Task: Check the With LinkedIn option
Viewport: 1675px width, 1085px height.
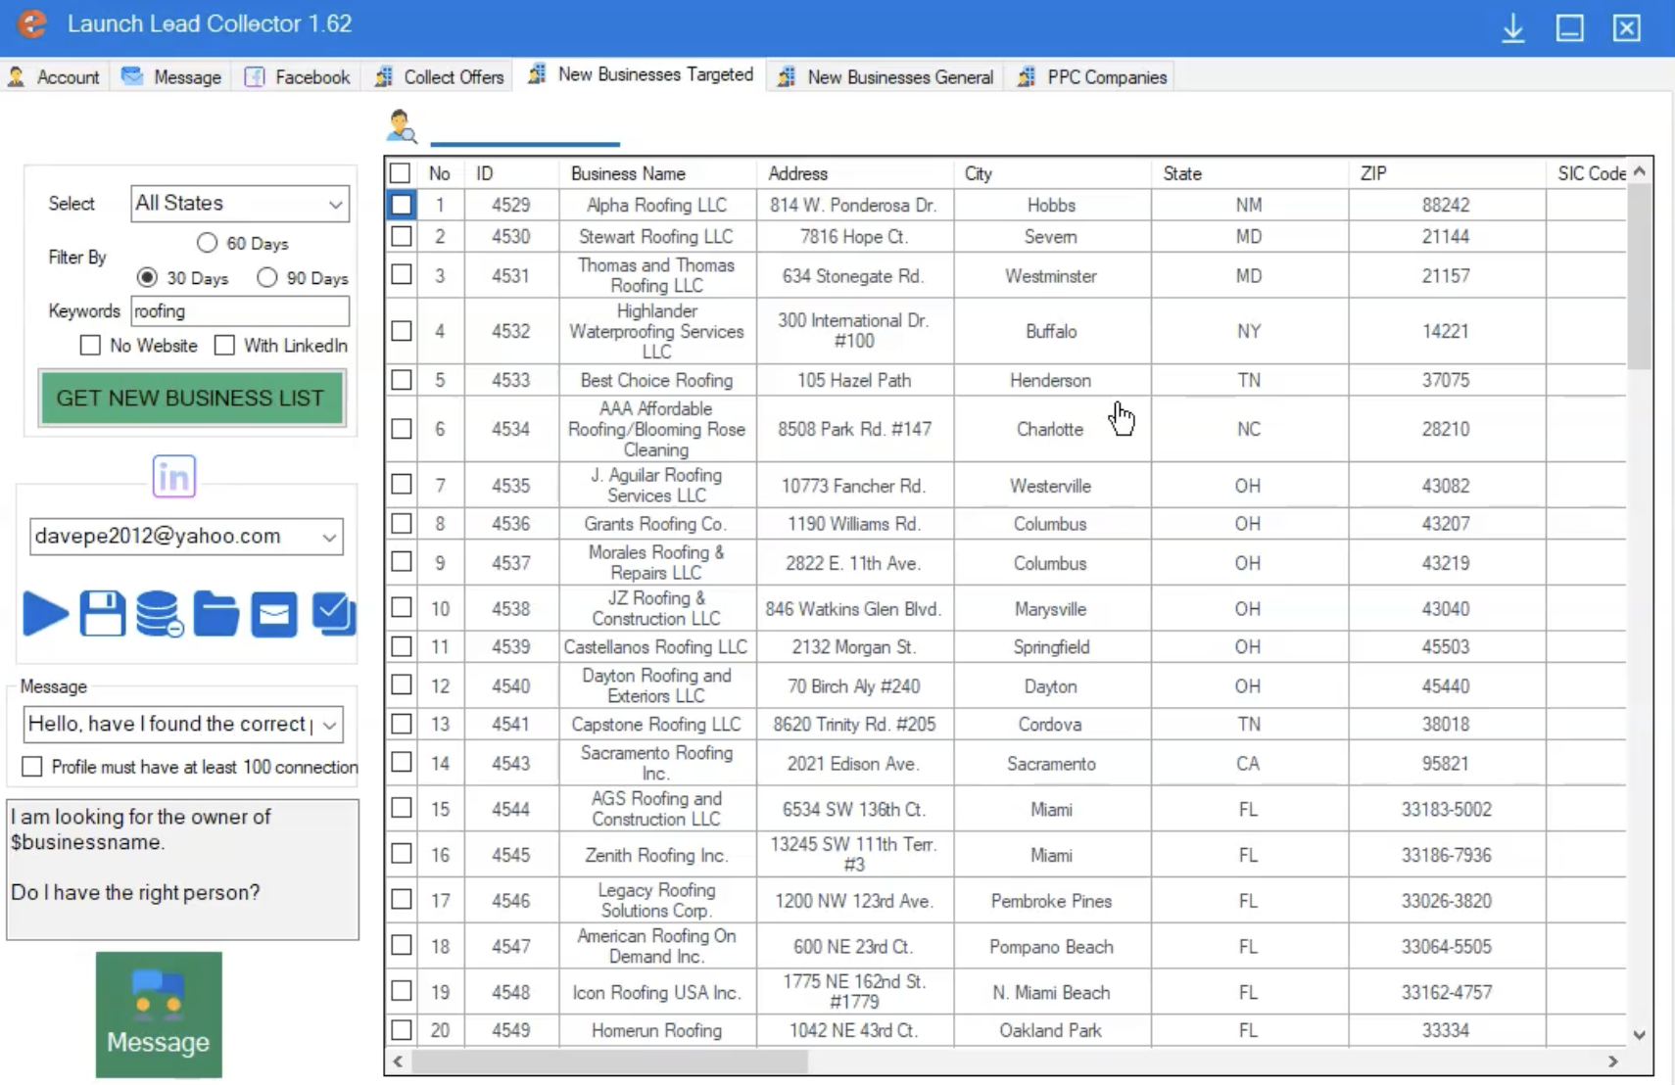Action: (x=225, y=346)
